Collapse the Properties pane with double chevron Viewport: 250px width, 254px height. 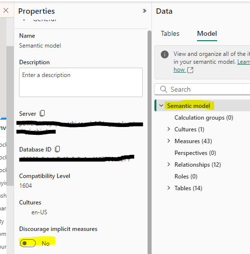click(x=144, y=11)
